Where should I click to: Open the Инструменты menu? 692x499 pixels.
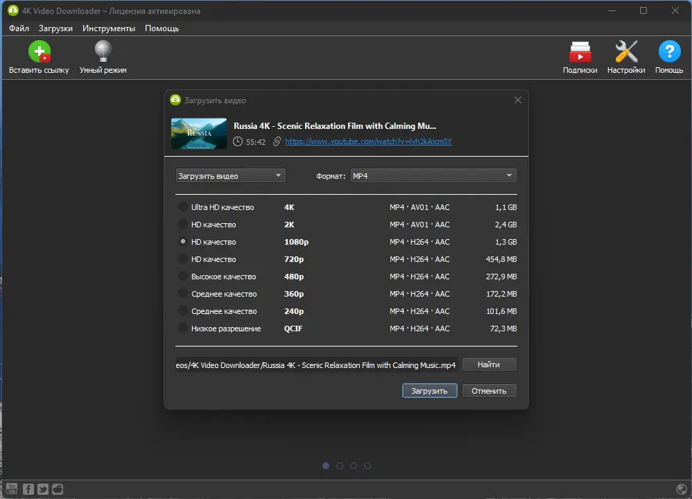click(x=109, y=28)
